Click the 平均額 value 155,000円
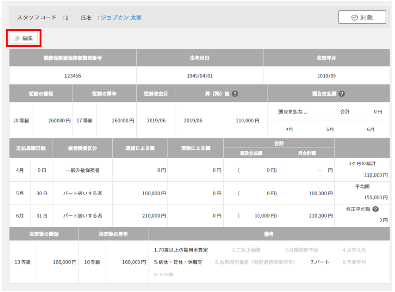This screenshot has width=395, height=292. point(376,197)
